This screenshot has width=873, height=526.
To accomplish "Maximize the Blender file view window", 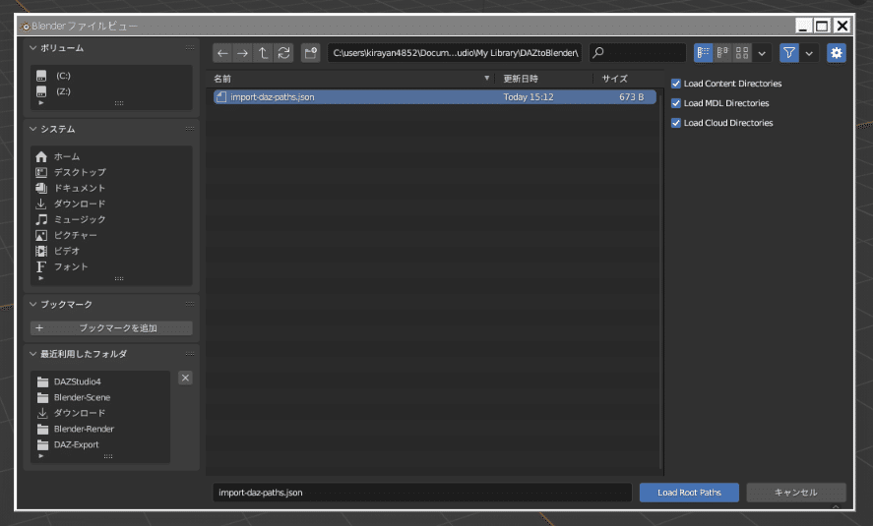I will 823,26.
